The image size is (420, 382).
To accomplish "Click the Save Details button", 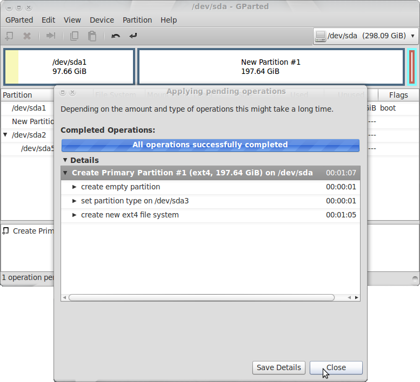I will [278, 367].
